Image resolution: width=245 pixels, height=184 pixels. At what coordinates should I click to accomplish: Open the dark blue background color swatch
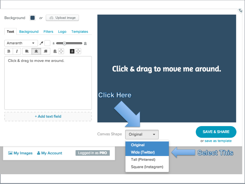33,18
